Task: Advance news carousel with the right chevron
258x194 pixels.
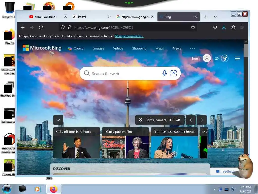Action: pos(216,145)
